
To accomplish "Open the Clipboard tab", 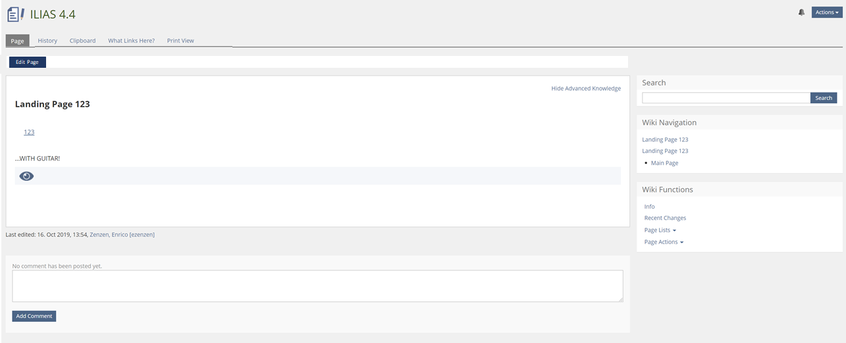I will 82,41.
